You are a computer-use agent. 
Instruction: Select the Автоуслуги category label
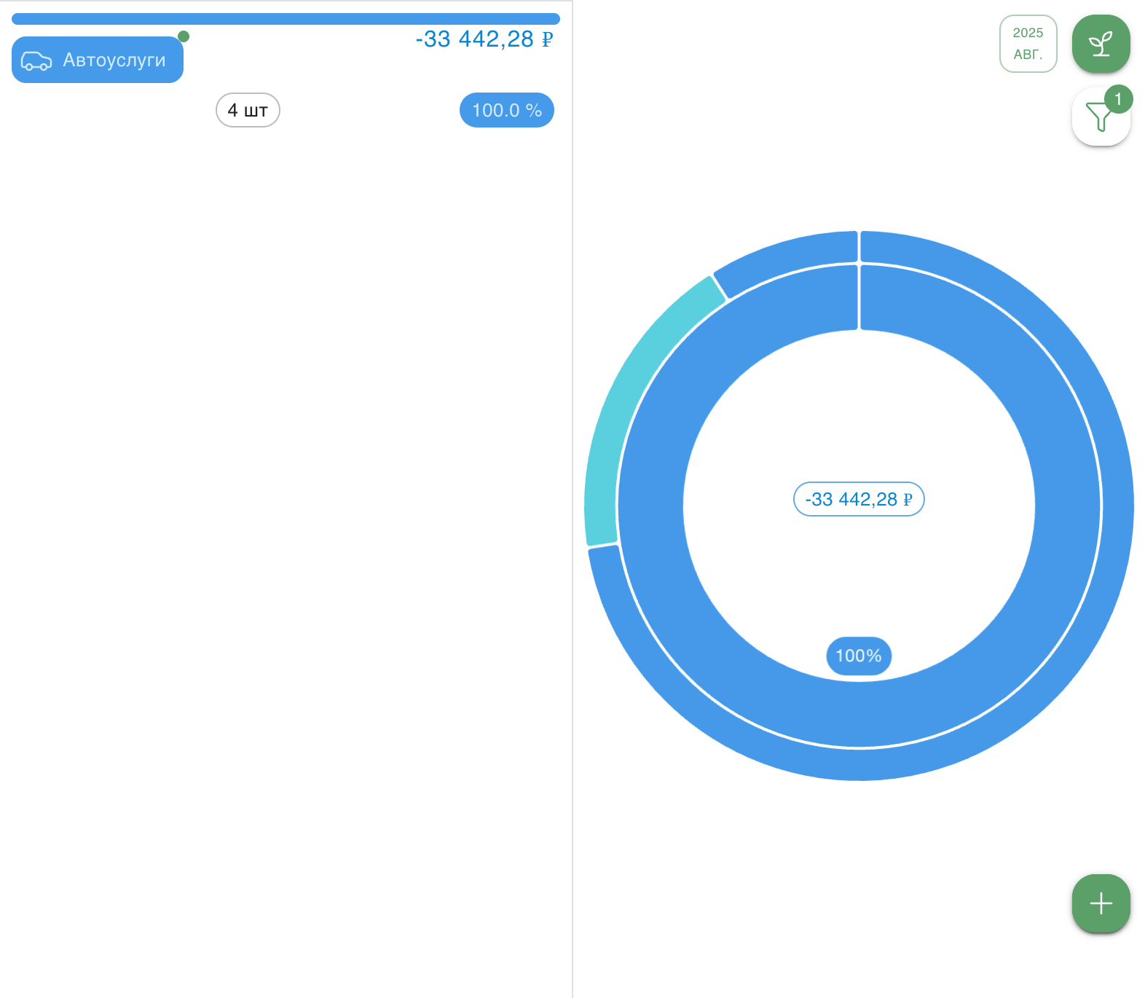[114, 60]
